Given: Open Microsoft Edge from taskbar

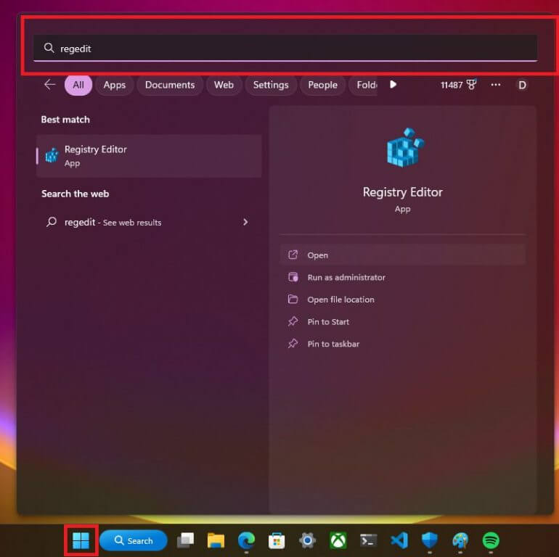Looking at the screenshot, I should pyautogui.click(x=246, y=540).
